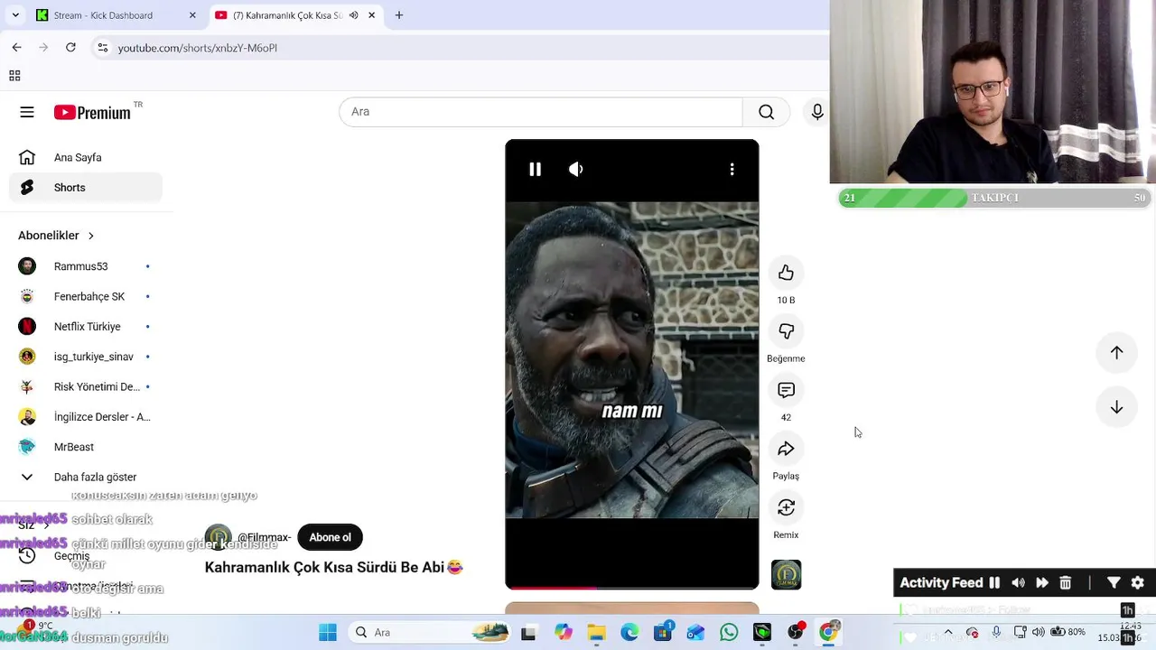Expand Daha fazla göster subscriptions list
The image size is (1156, 650).
(x=86, y=477)
